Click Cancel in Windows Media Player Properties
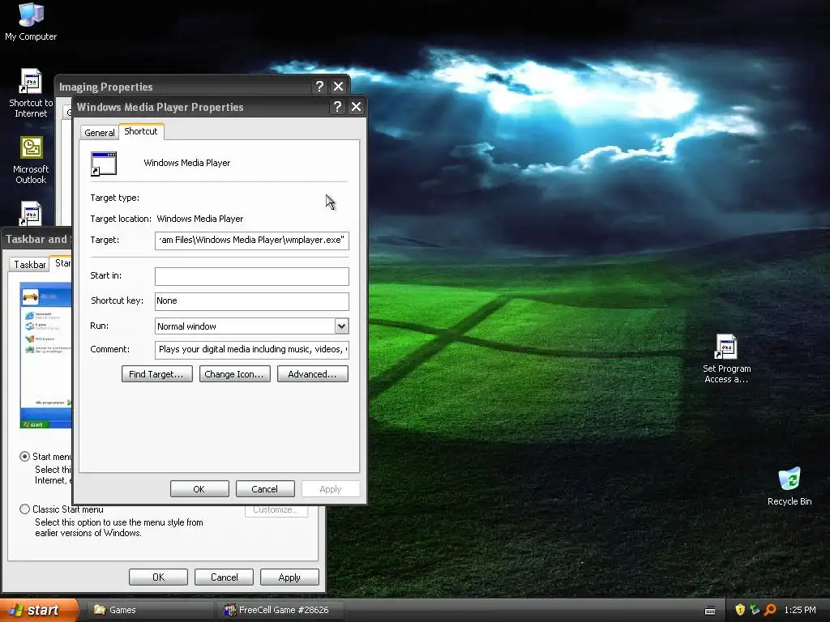Viewport: 830px width, 622px height. pos(265,489)
